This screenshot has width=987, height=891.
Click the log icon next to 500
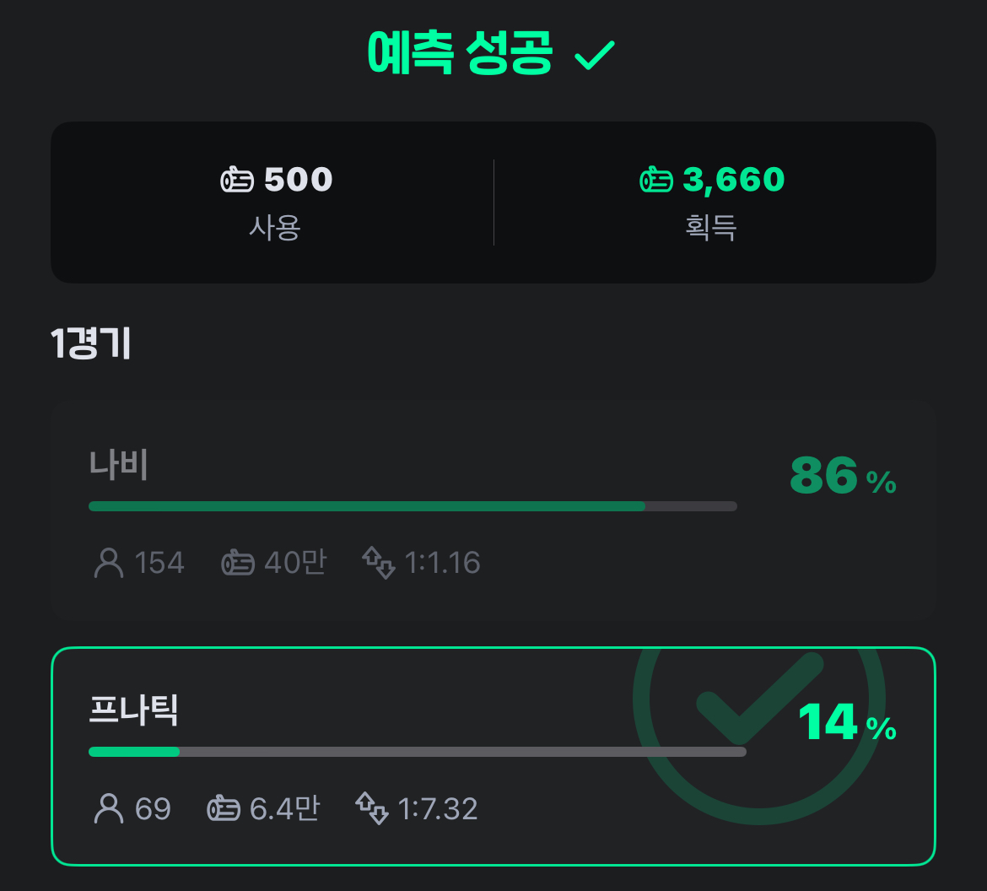(x=237, y=180)
